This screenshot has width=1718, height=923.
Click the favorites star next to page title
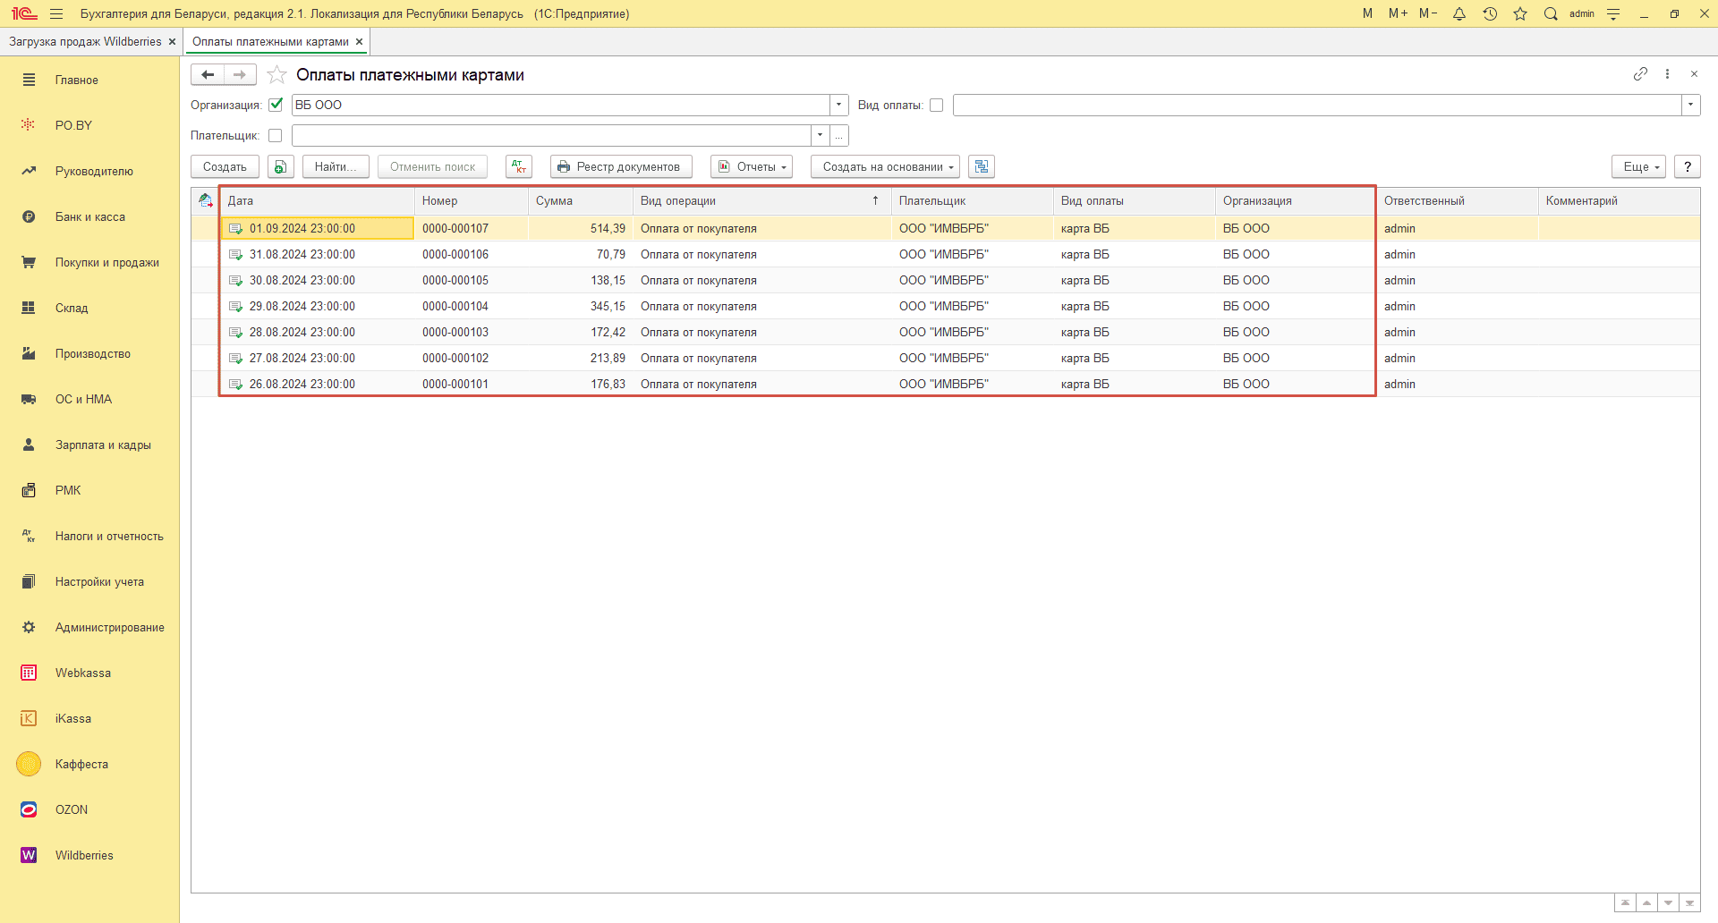(277, 75)
